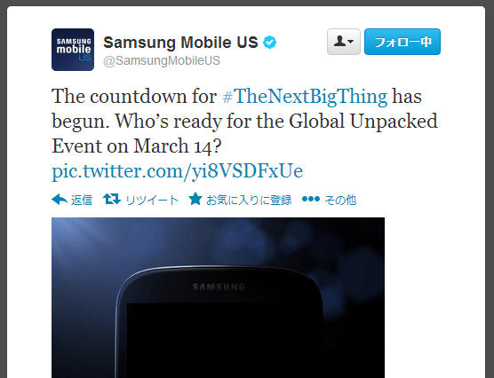Open the pic.twitter.com/yi8VSDFxUe link

point(178,171)
